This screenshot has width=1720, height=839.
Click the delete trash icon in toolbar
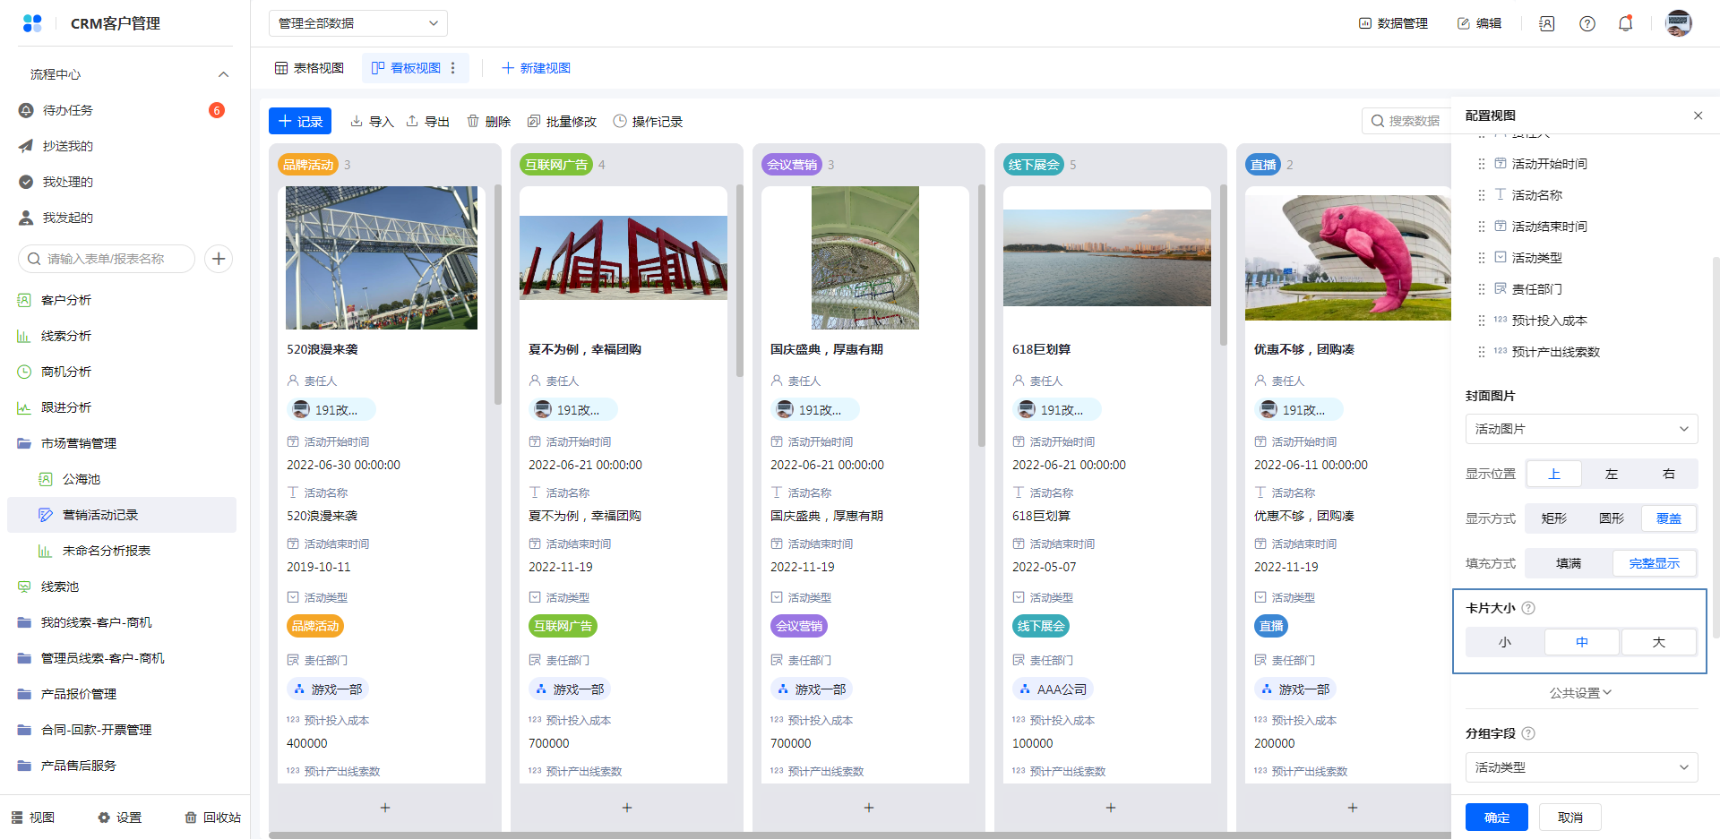473,121
